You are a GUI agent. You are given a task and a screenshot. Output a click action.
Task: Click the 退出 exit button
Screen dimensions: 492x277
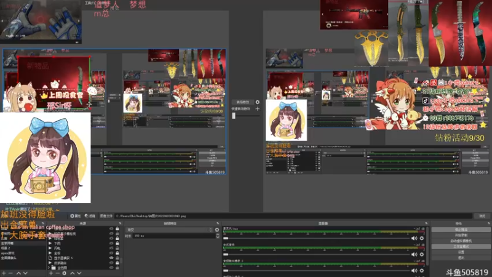tap(461, 258)
